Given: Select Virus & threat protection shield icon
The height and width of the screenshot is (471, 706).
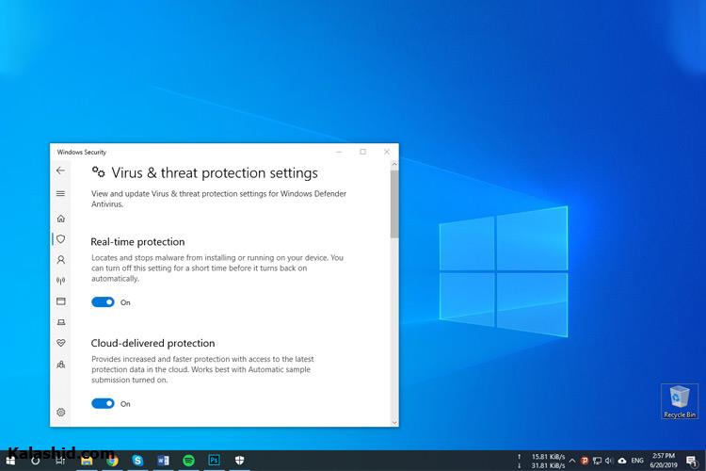Looking at the screenshot, I should point(61,239).
